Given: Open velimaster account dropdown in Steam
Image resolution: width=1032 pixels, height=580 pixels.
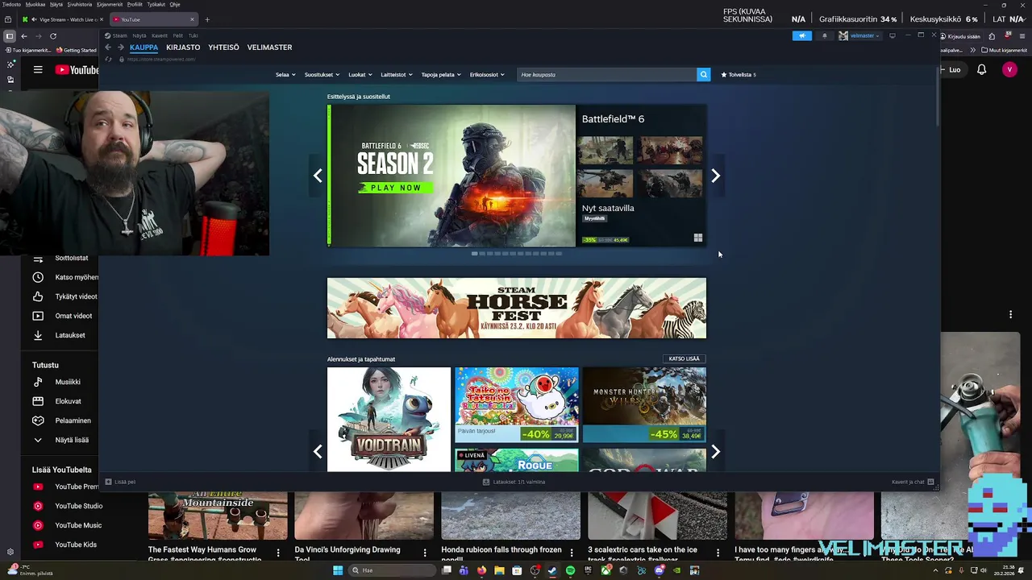Looking at the screenshot, I should [860, 35].
